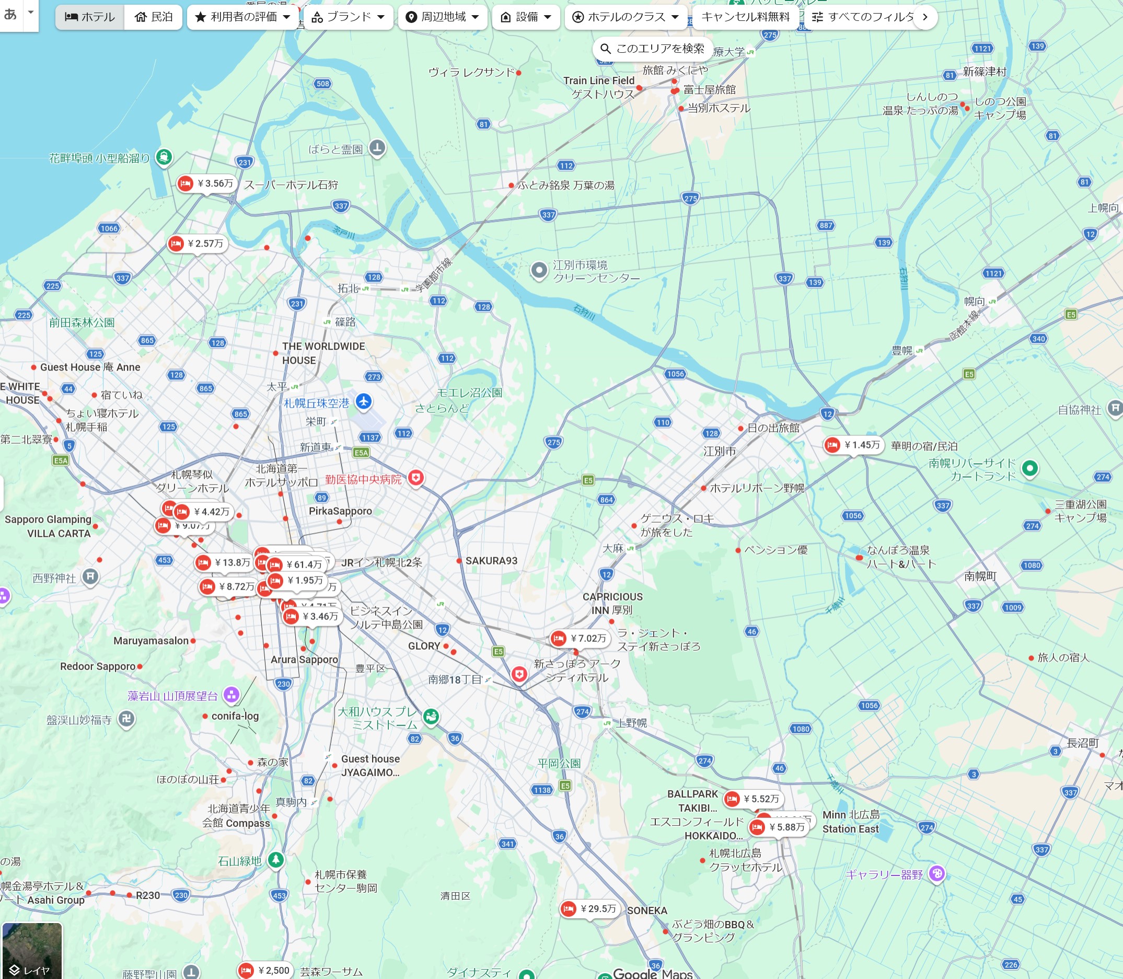Select the ¥29.5万 hotel price pin

pyautogui.click(x=590, y=908)
